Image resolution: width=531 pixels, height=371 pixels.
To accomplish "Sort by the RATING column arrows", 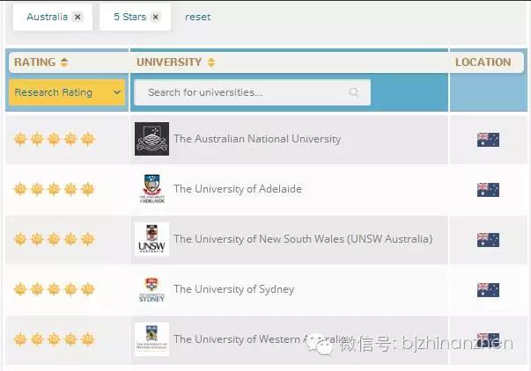I will pyautogui.click(x=64, y=62).
